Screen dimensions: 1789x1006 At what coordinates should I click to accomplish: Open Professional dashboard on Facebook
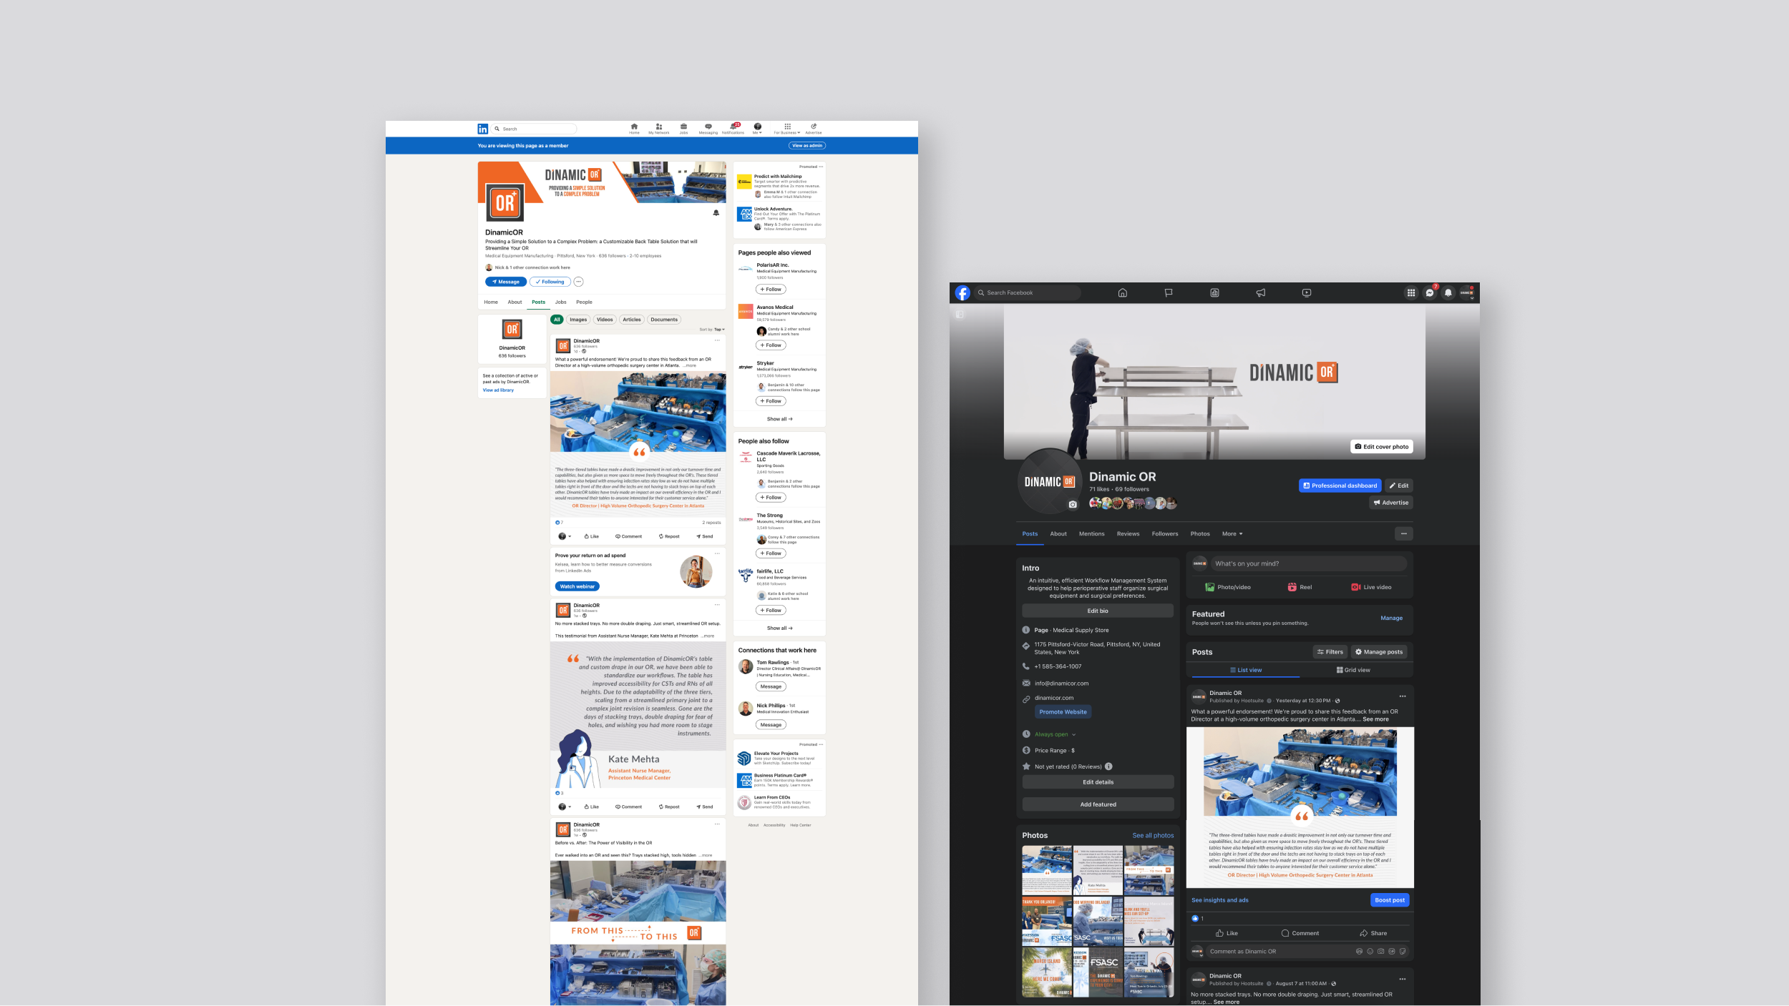[1340, 485]
